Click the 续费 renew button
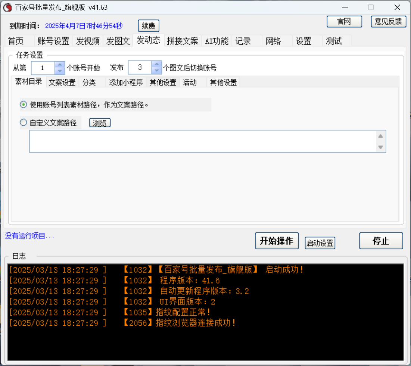411x366 pixels. (x=148, y=26)
